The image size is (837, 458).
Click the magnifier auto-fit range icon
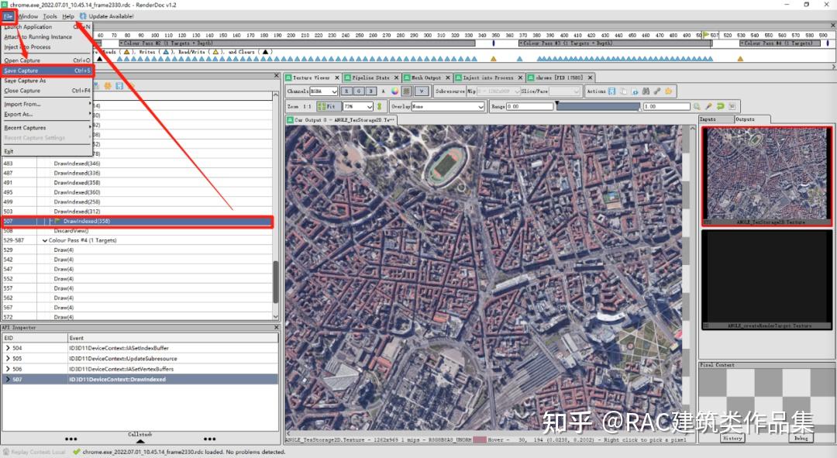(x=697, y=106)
